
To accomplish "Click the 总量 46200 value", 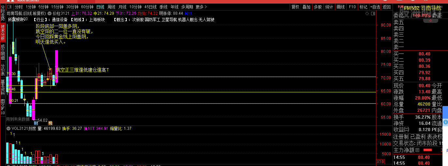I will coord(424,104).
